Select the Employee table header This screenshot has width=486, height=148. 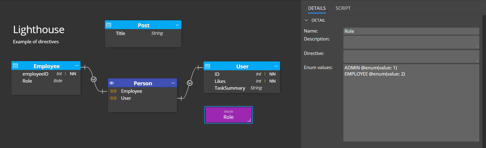46,66
